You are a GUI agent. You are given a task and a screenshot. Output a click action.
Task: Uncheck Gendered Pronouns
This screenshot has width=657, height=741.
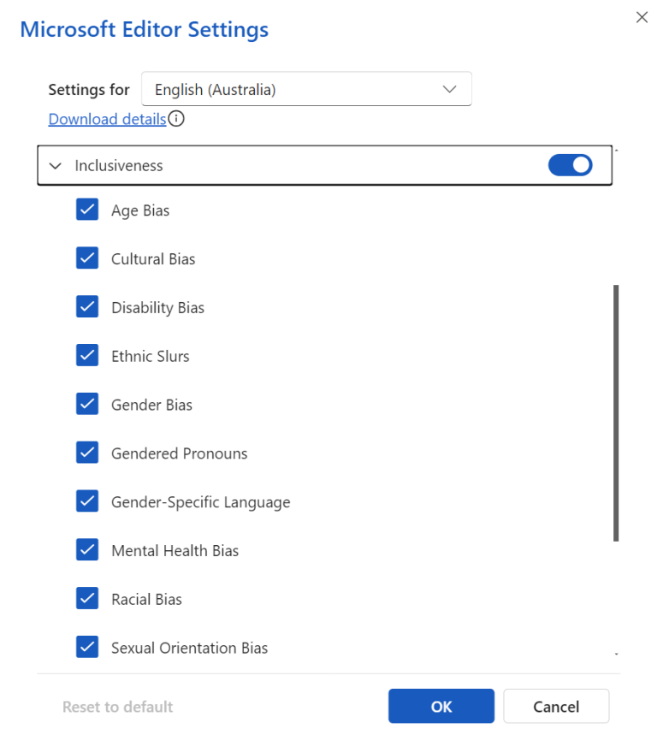click(x=86, y=453)
